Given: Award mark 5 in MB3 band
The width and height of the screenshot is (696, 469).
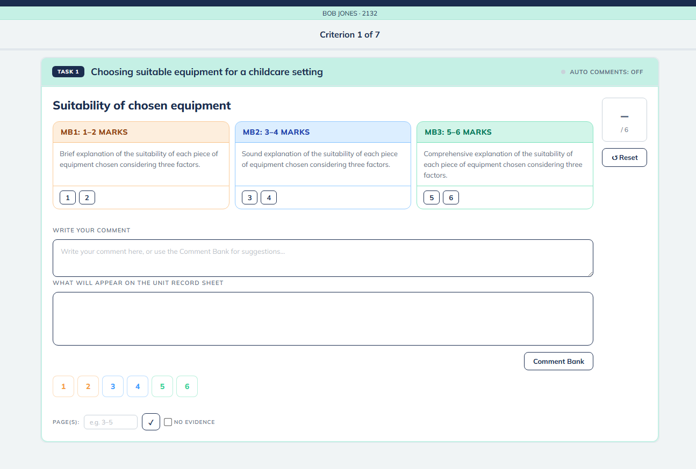Looking at the screenshot, I should click(432, 197).
